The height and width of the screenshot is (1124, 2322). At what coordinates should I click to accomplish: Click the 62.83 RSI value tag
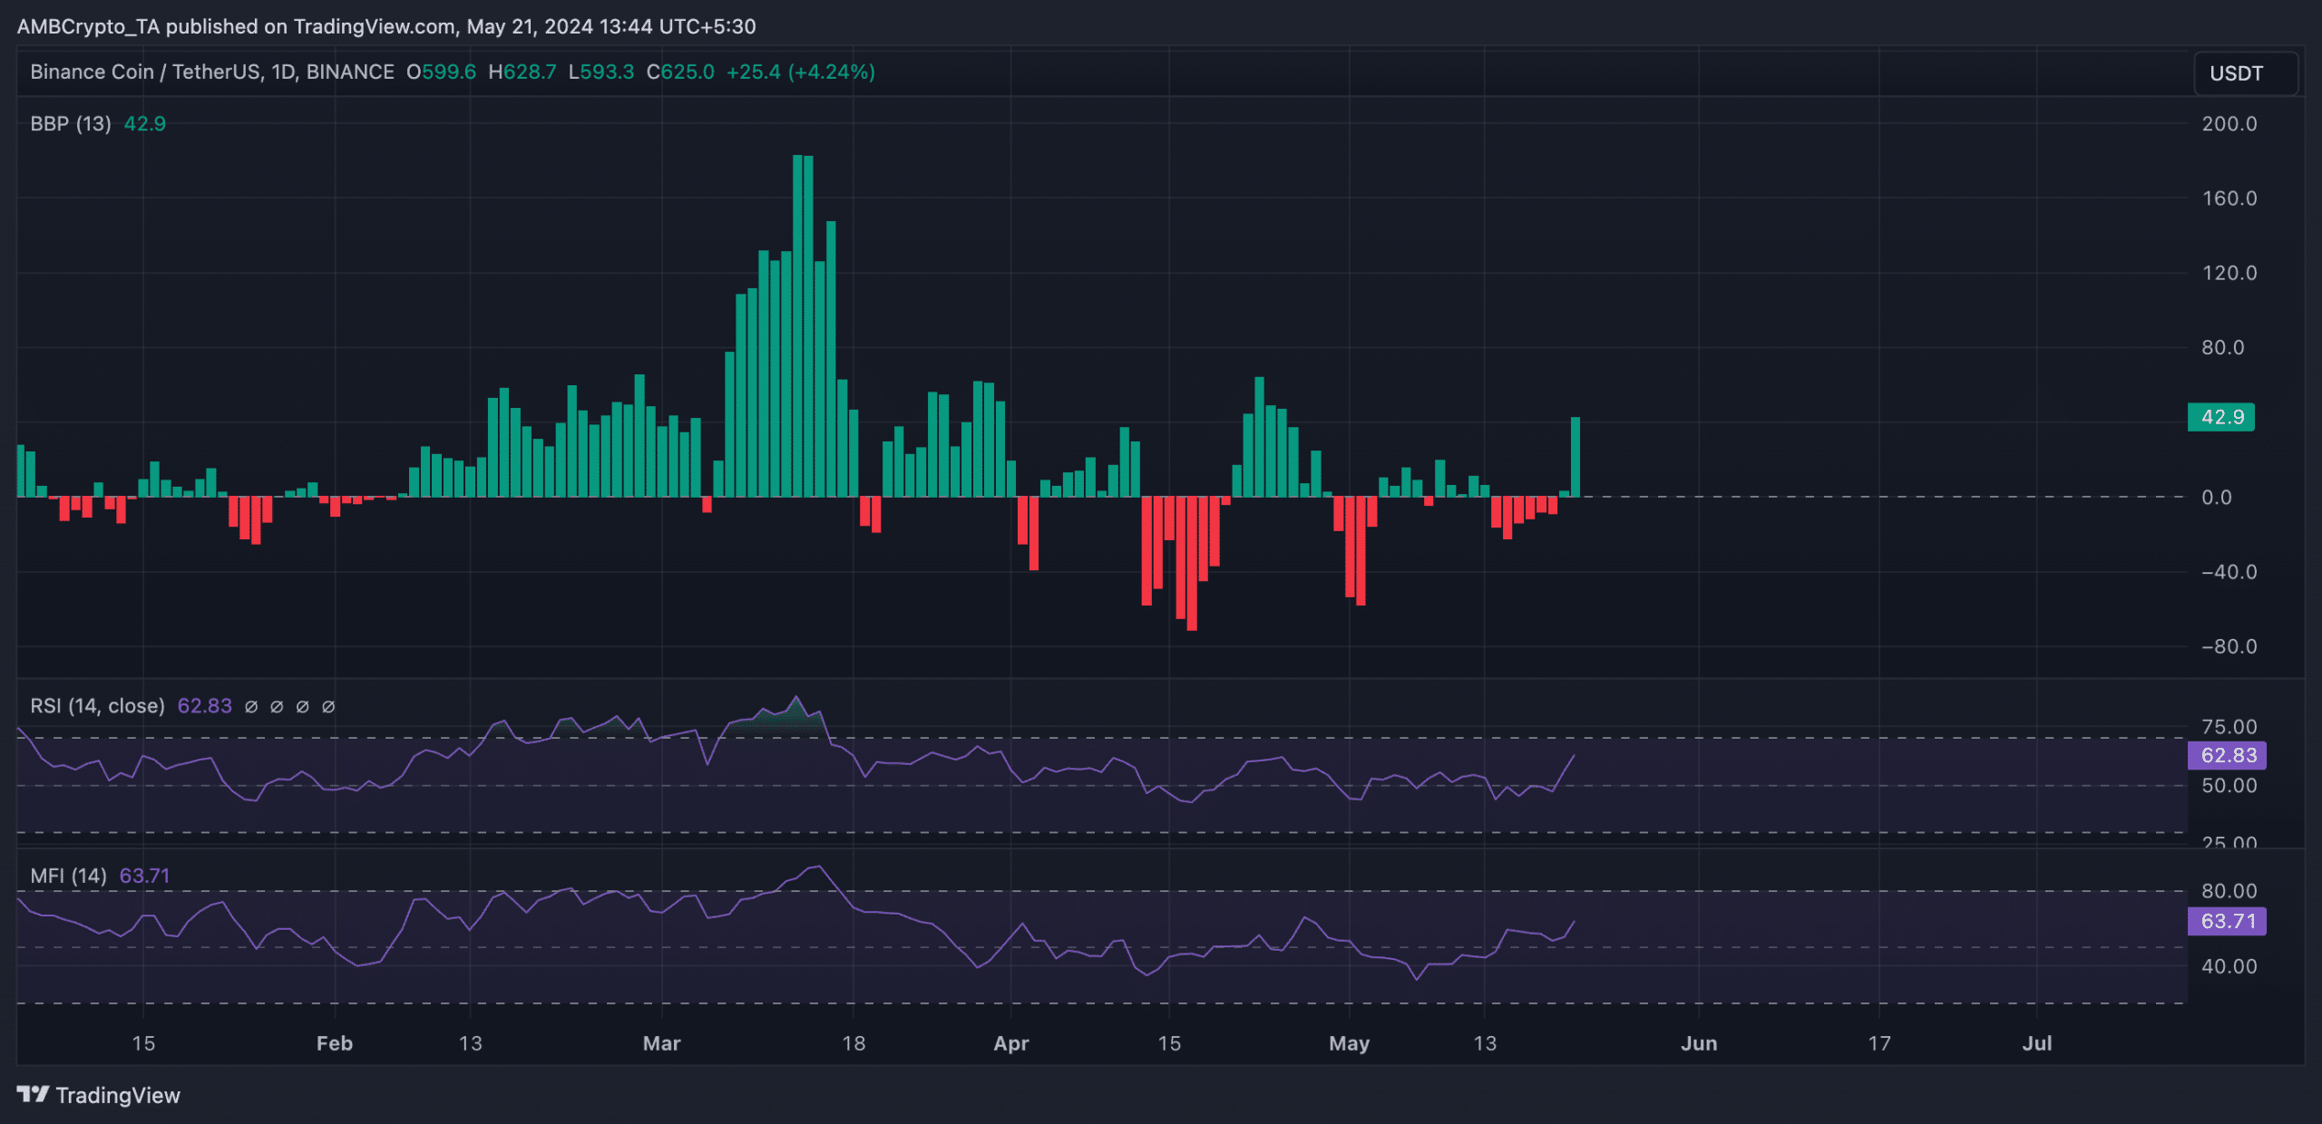2227,755
